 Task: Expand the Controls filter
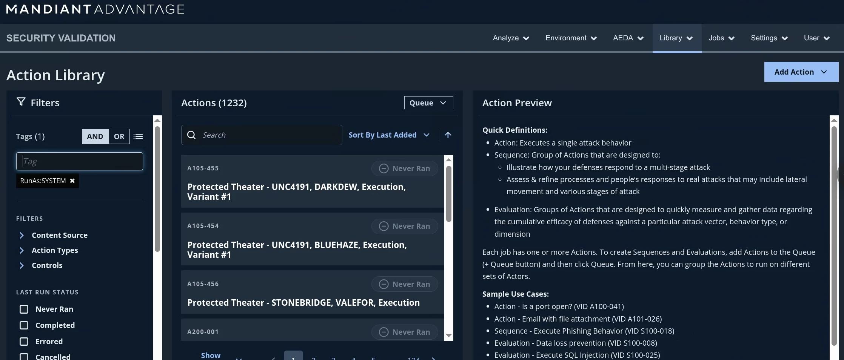(x=41, y=265)
